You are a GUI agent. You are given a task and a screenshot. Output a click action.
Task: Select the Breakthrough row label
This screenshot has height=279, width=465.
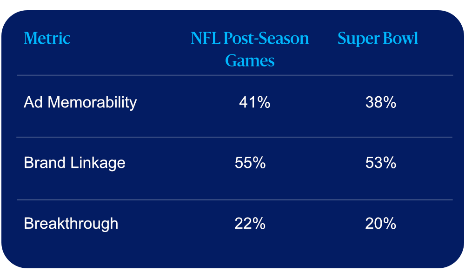[71, 223]
